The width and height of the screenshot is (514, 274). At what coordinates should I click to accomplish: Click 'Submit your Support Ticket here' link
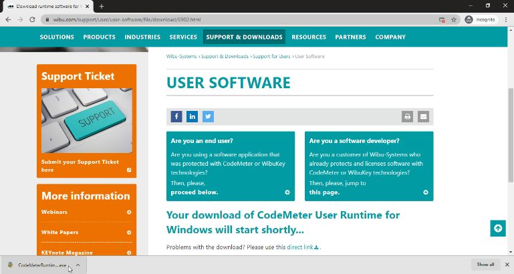80,166
